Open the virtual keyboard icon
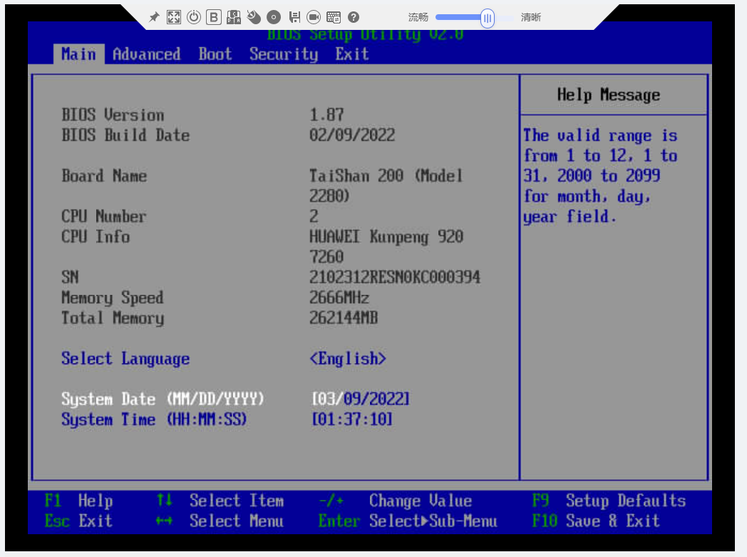 pos(334,18)
